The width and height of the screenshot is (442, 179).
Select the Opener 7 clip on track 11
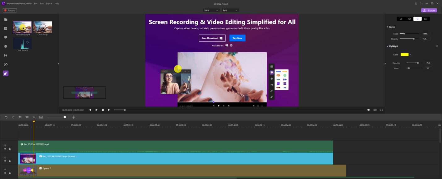point(182,171)
